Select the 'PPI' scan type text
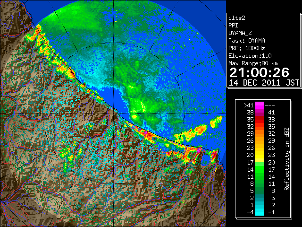Image resolution: width=302 pixels, height=227 pixels. click(233, 26)
